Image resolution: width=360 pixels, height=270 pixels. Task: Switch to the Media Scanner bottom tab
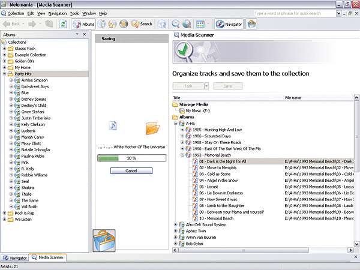click(x=49, y=257)
